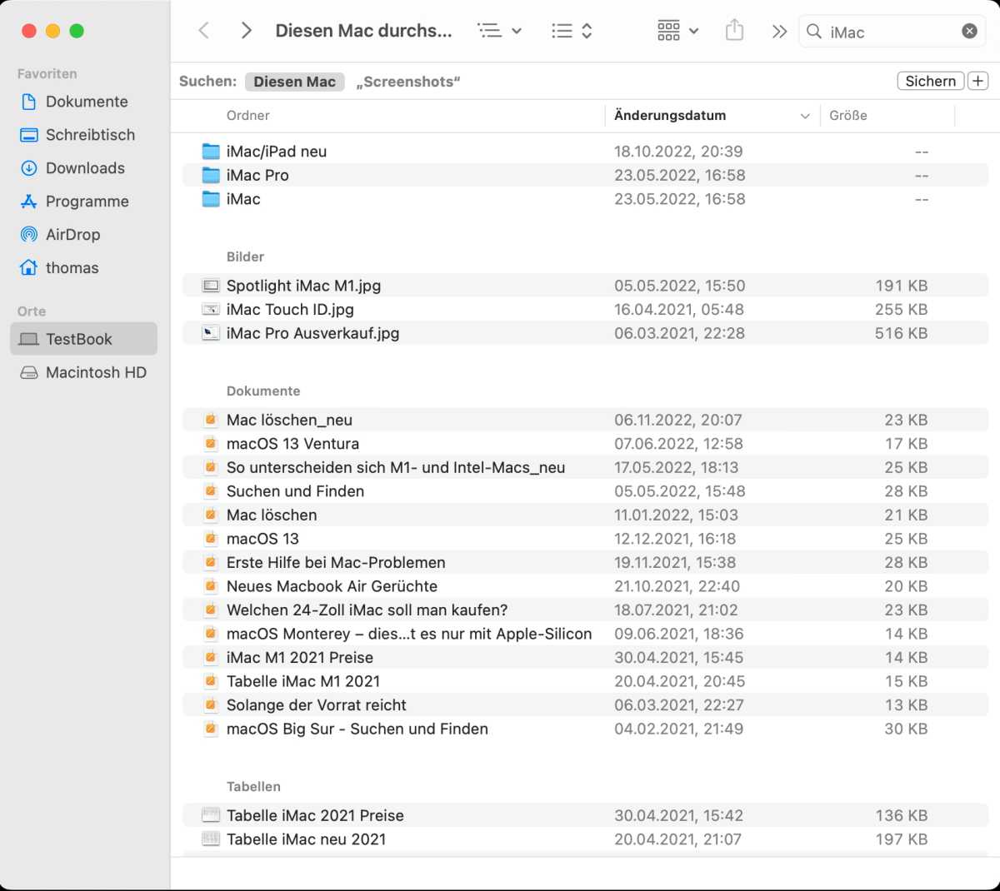Select "So unterscheiden sich M1- und Intel-Macs_neu"

pyautogui.click(x=586, y=467)
